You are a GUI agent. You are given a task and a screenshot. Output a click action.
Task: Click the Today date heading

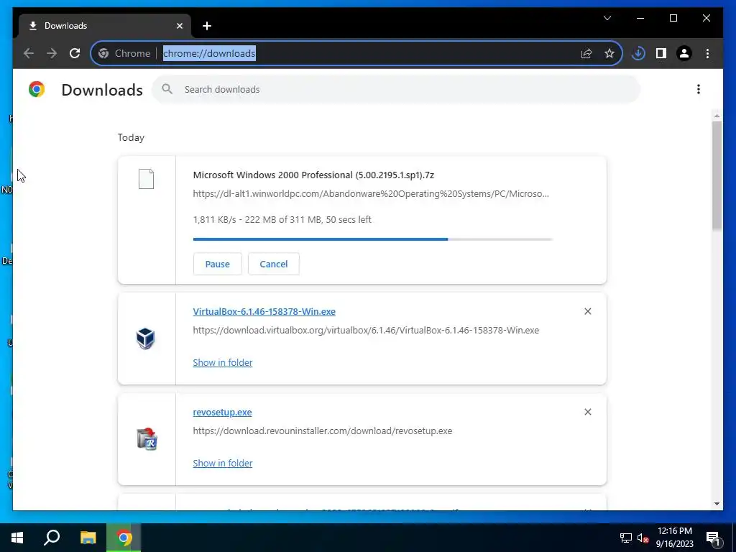pyautogui.click(x=131, y=137)
